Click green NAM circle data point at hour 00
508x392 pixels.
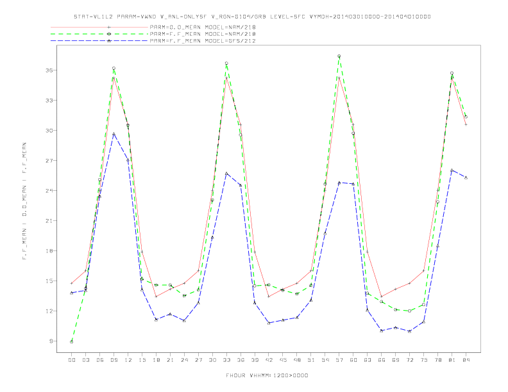coord(72,342)
